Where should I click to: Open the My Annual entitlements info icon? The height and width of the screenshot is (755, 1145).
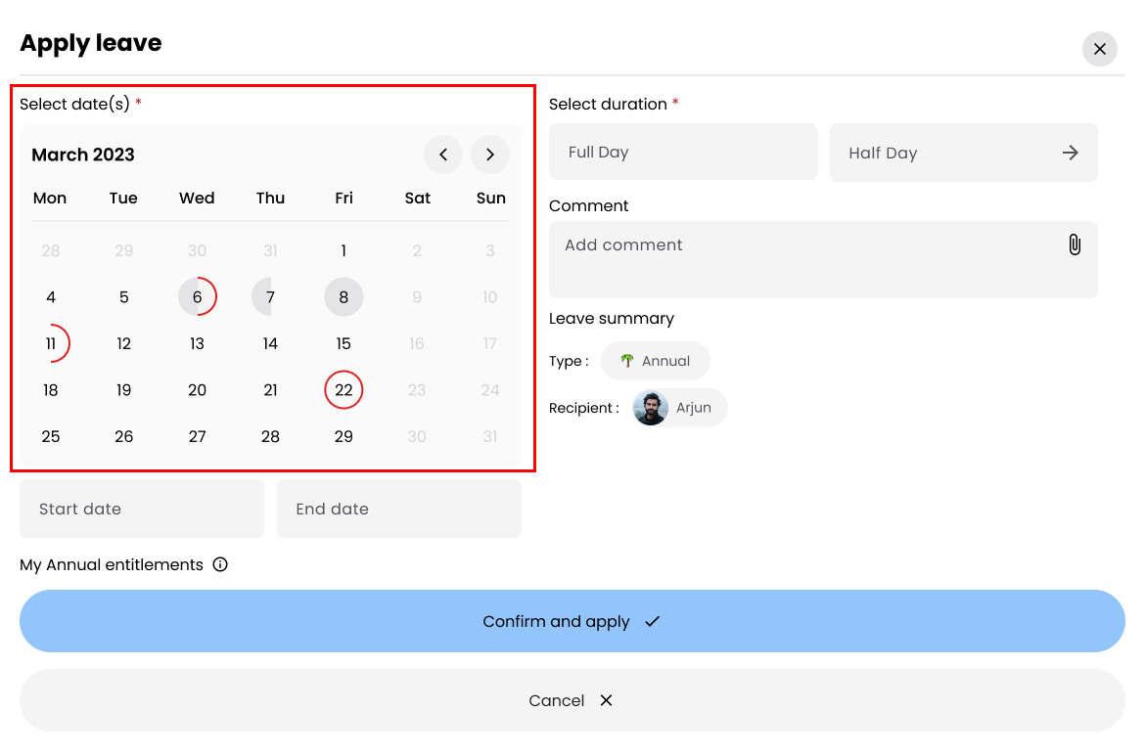click(220, 564)
